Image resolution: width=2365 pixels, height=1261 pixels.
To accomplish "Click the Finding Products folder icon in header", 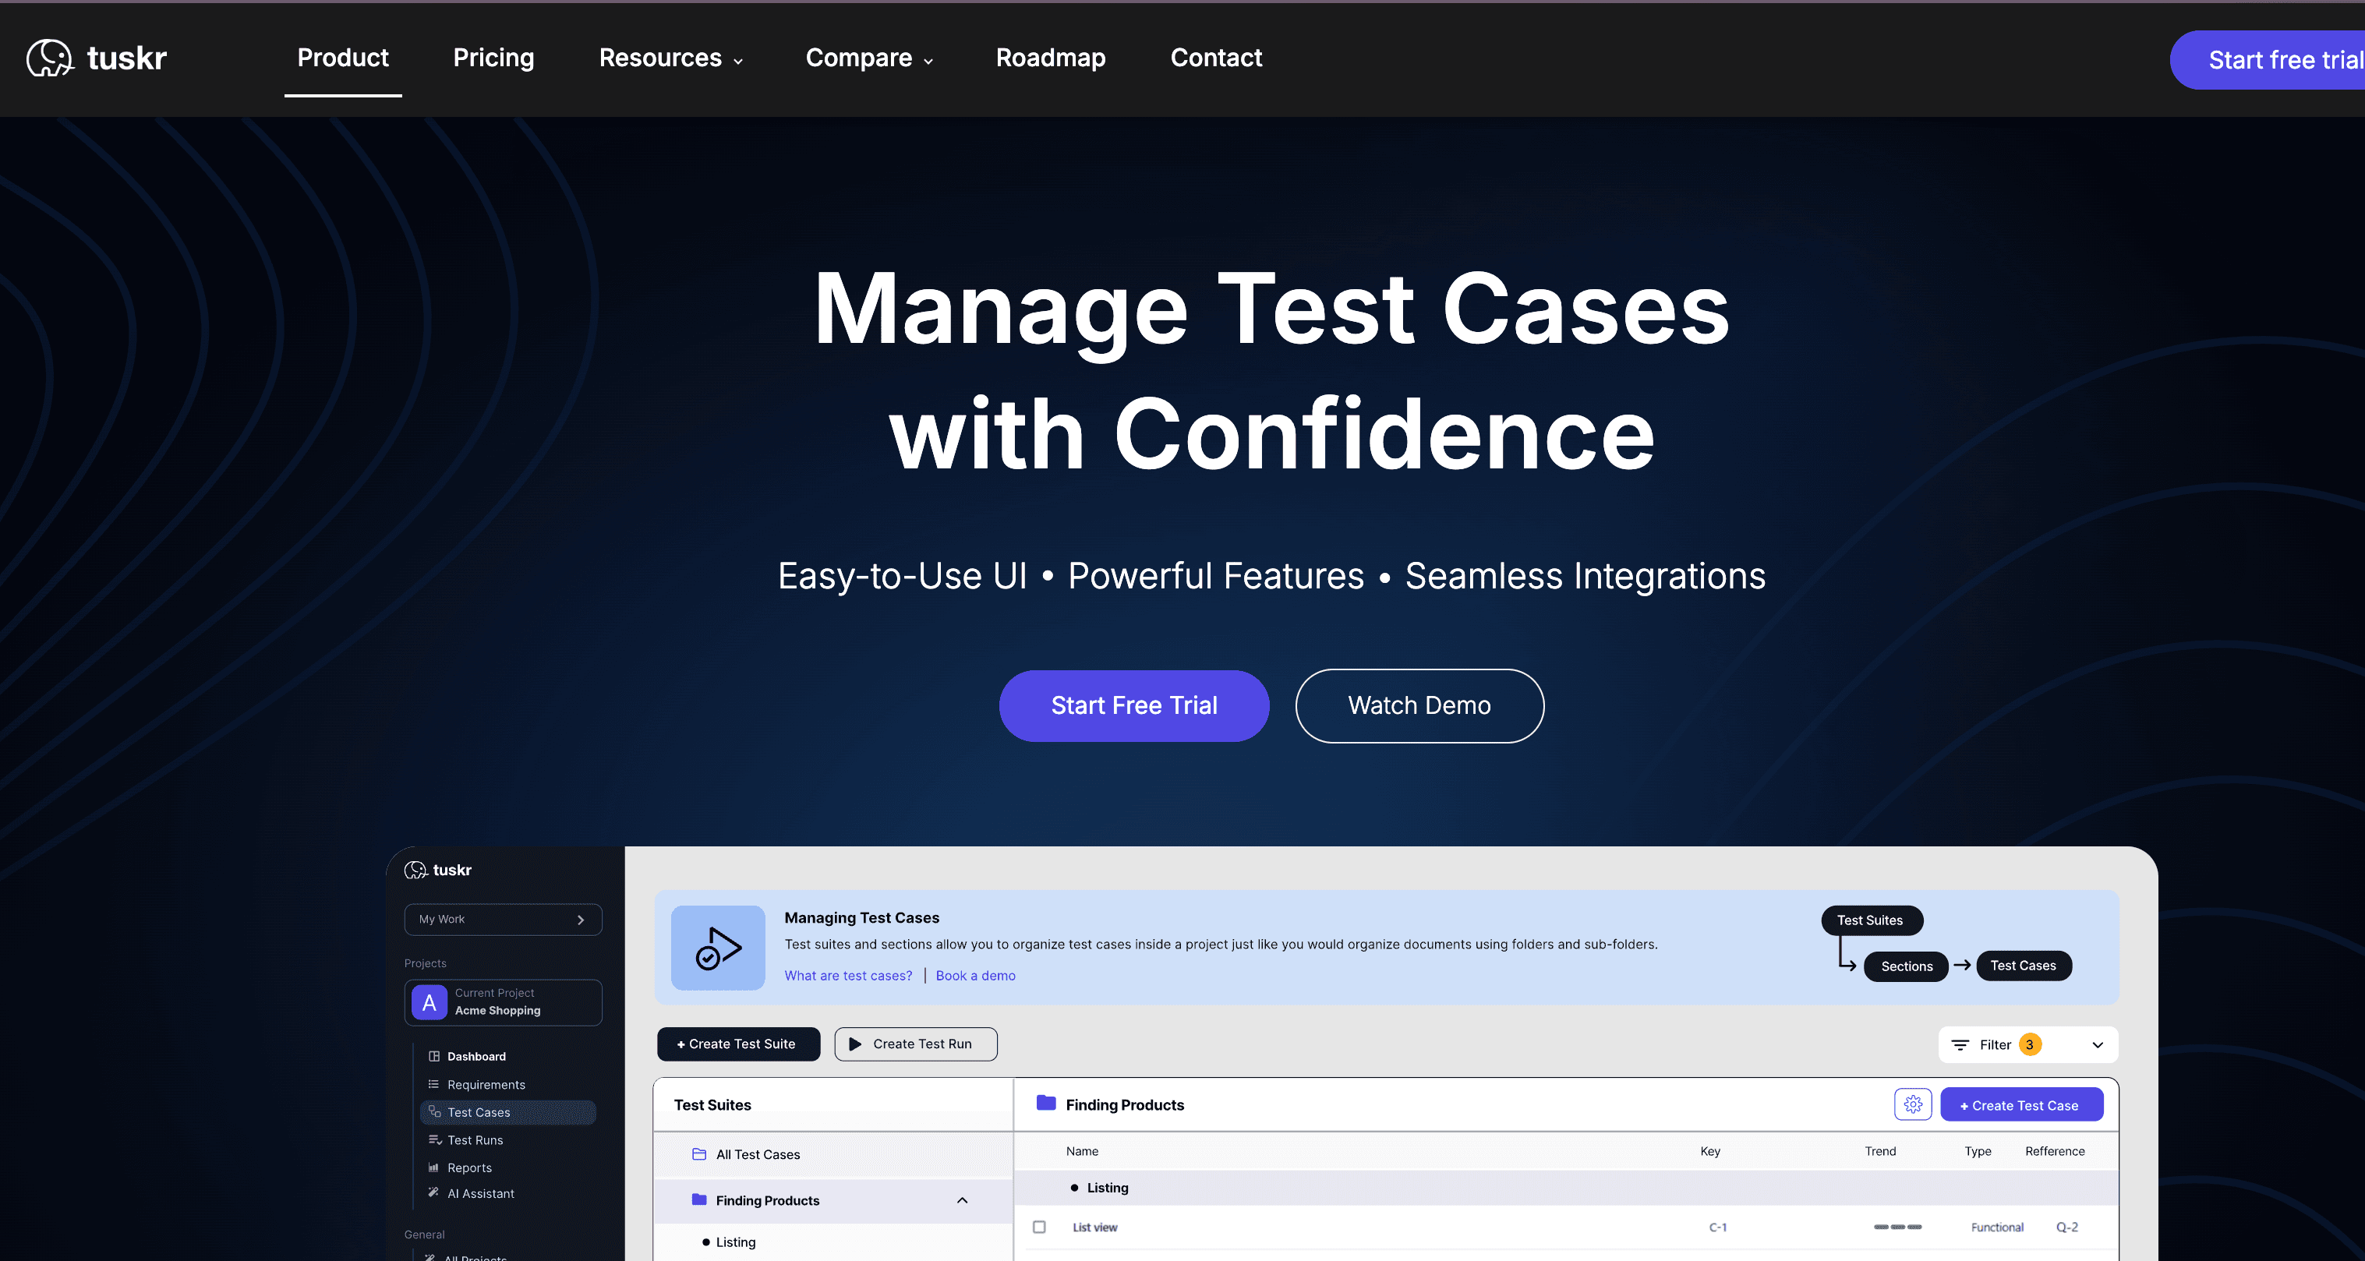I will (x=1046, y=1104).
